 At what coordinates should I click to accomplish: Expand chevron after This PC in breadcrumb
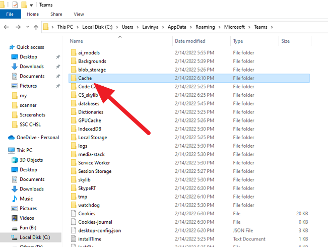[x=78, y=27]
